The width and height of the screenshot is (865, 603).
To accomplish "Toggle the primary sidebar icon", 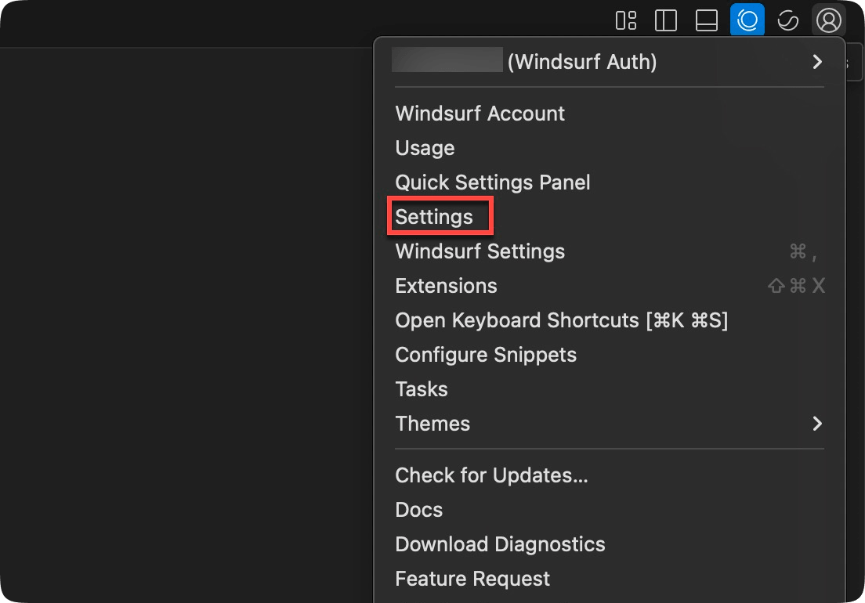I will click(666, 20).
